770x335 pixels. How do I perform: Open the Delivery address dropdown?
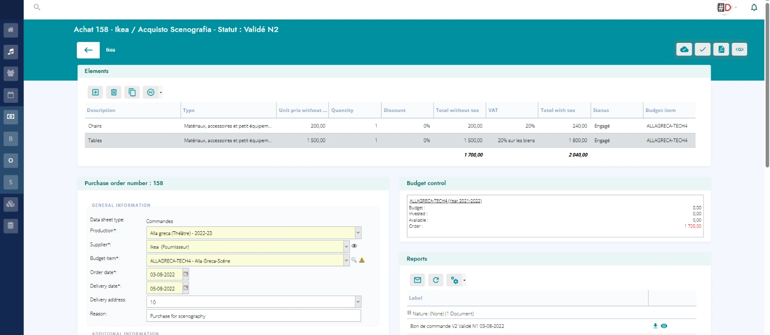(x=358, y=302)
